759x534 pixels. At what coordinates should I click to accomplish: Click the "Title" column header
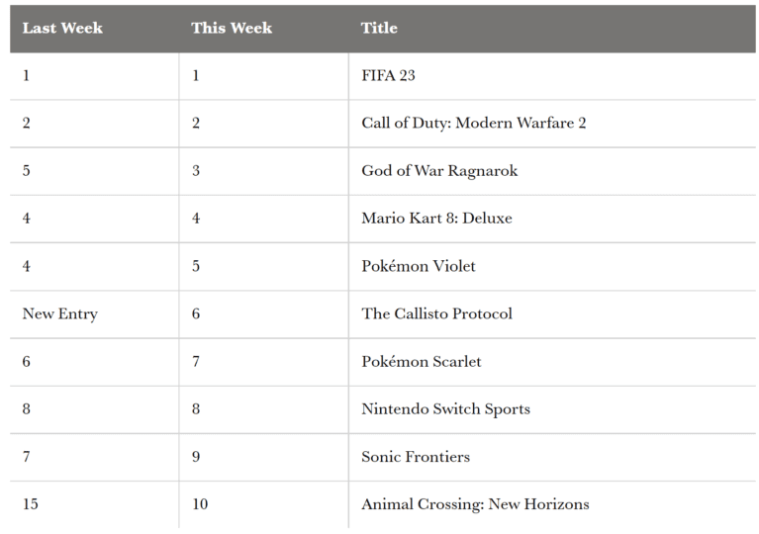tap(379, 28)
